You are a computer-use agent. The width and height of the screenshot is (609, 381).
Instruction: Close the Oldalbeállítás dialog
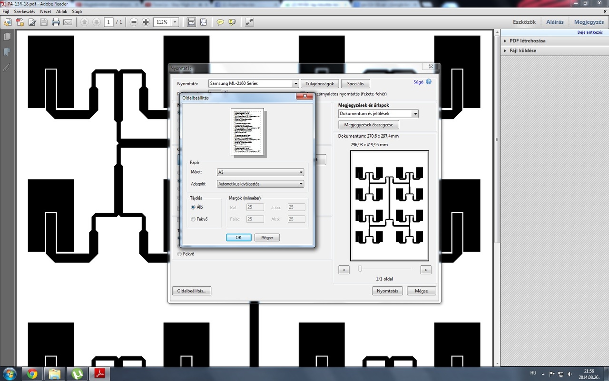(304, 97)
